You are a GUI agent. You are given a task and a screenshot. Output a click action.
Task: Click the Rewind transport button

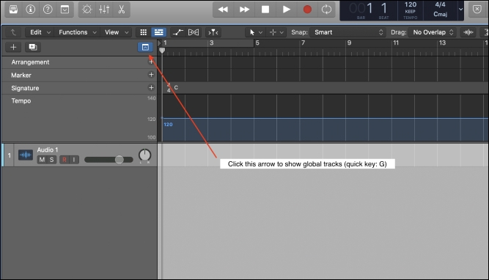(223, 10)
